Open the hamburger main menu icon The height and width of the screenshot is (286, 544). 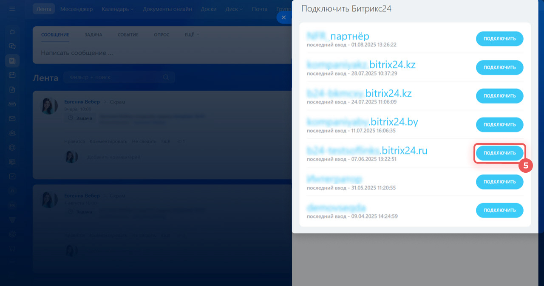tap(12, 9)
